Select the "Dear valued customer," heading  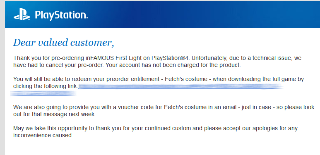coord(63,43)
